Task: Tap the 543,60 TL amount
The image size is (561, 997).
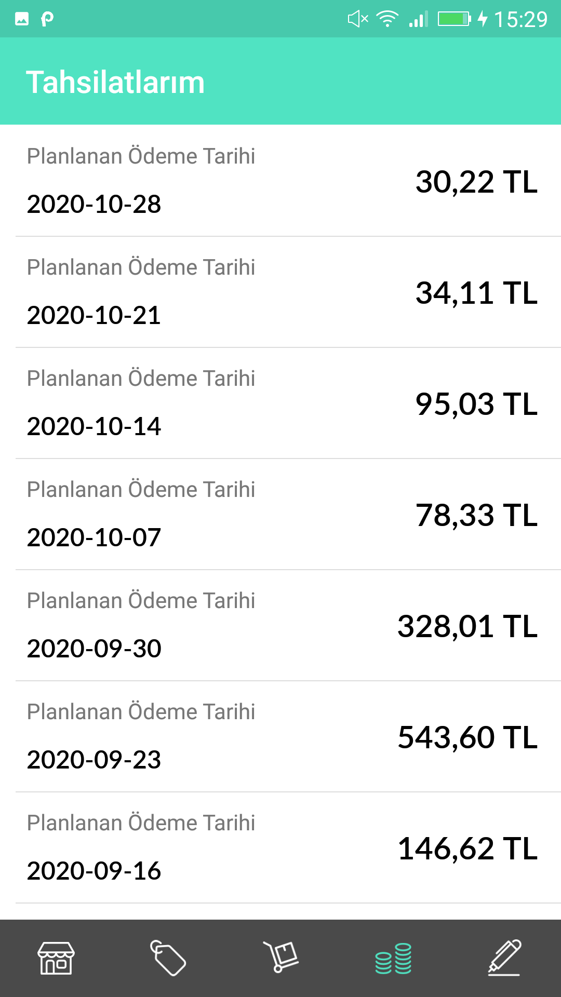Action: click(x=467, y=737)
